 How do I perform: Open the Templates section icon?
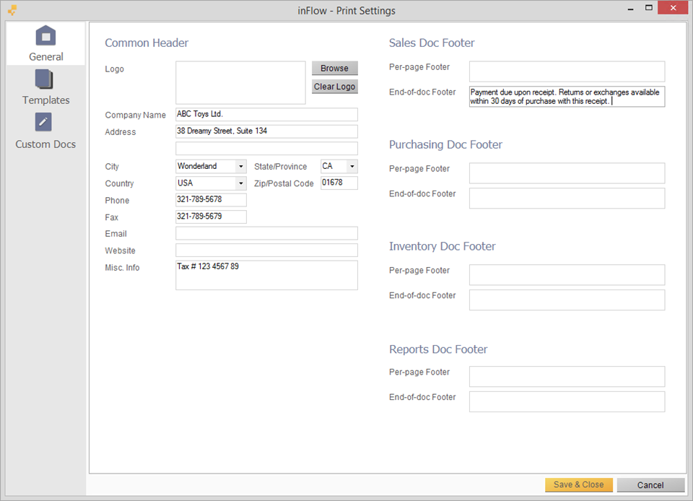coord(44,79)
